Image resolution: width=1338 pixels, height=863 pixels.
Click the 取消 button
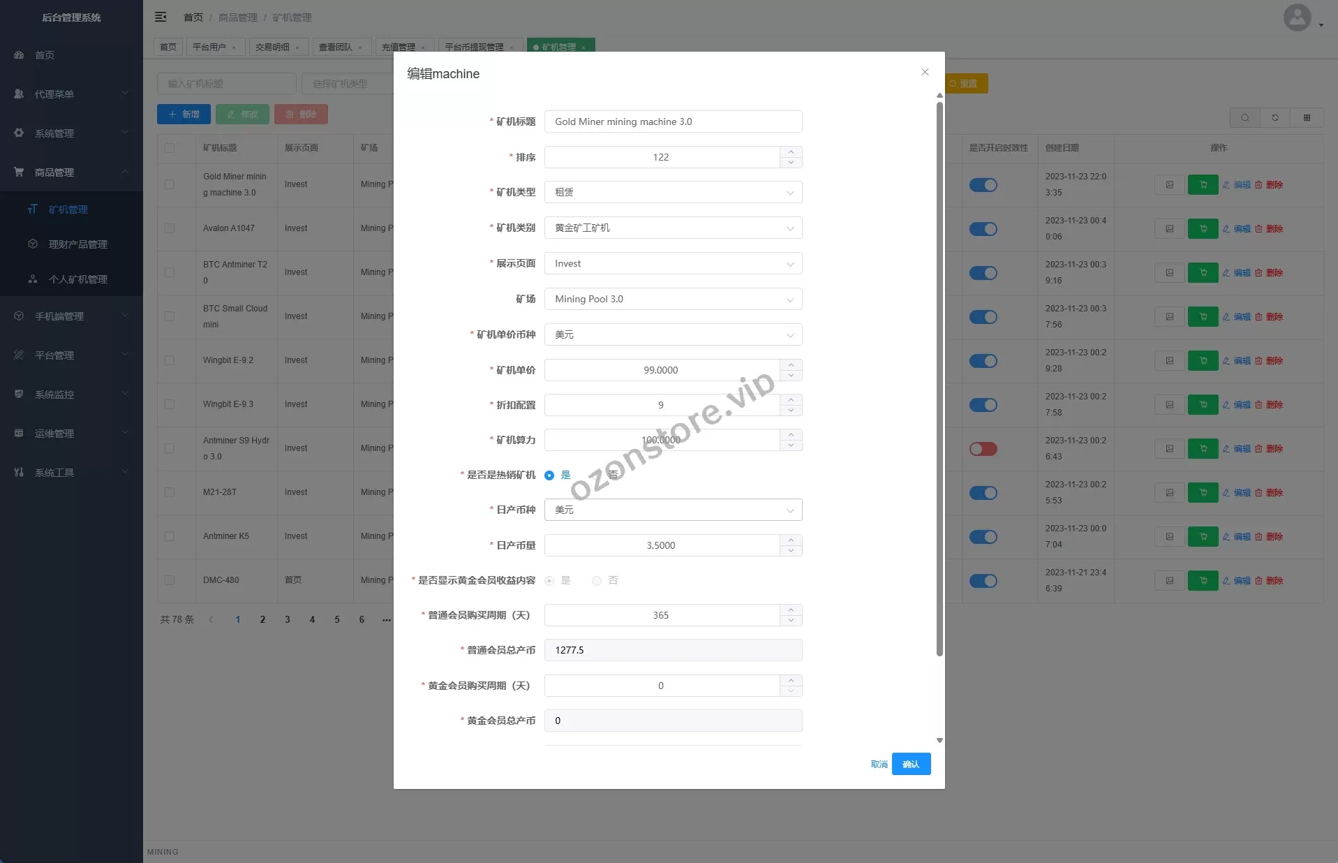[x=879, y=765]
